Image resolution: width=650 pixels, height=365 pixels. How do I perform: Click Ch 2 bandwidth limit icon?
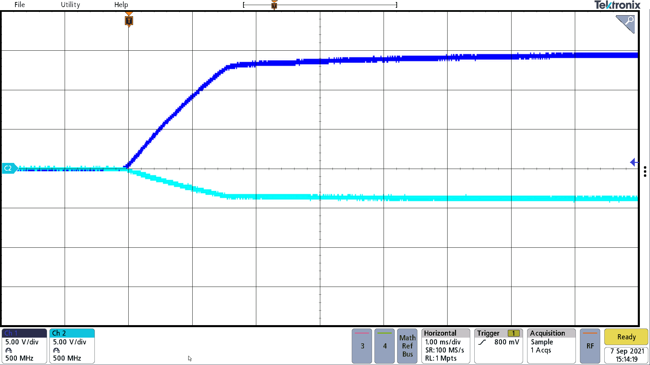pos(57,350)
